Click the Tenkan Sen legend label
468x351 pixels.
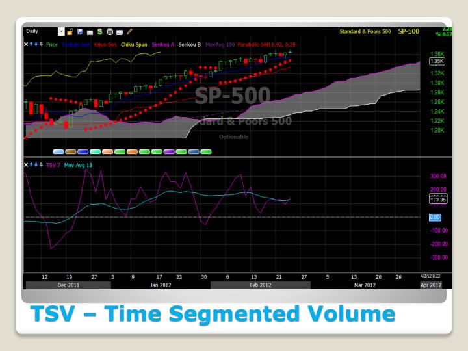tap(76, 44)
